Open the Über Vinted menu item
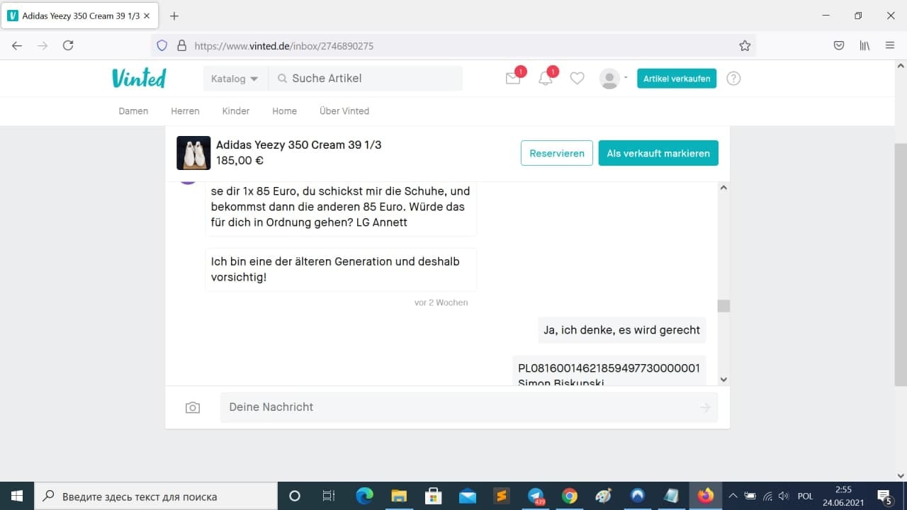Image resolution: width=907 pixels, height=510 pixels. click(x=344, y=111)
